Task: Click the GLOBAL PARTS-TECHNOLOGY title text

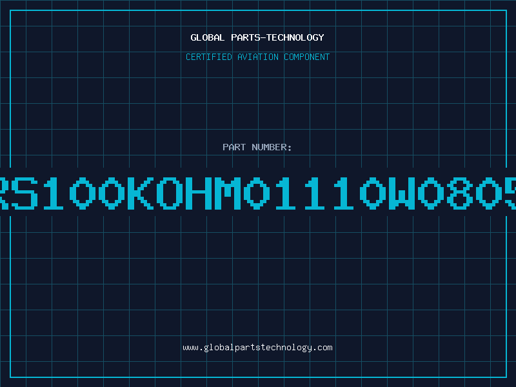Action: coord(257,37)
